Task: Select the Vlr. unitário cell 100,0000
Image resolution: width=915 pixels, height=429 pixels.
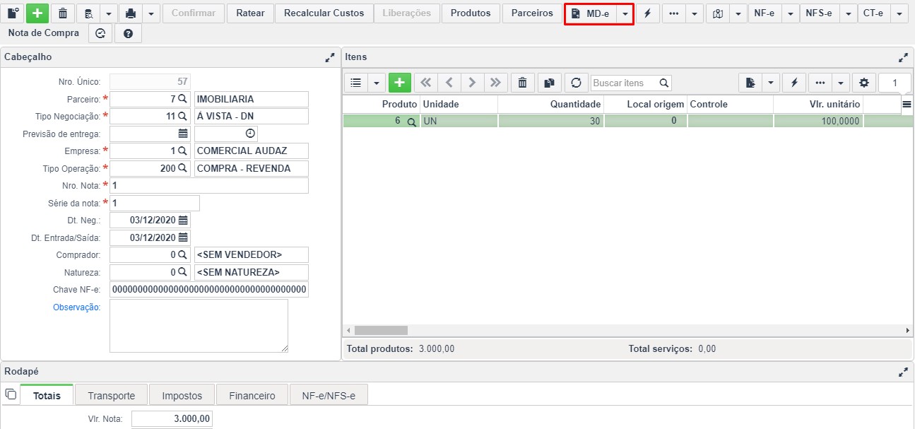Action: pos(818,121)
